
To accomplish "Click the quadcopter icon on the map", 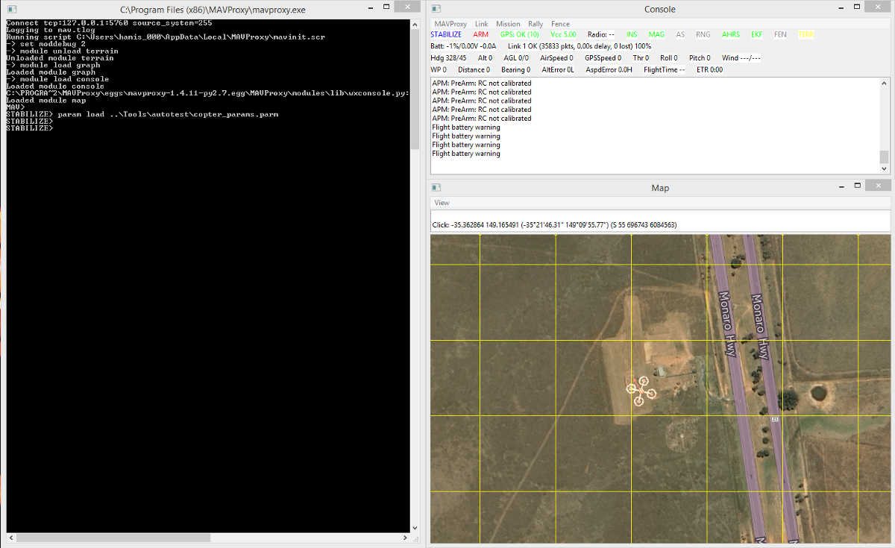I will coord(641,391).
